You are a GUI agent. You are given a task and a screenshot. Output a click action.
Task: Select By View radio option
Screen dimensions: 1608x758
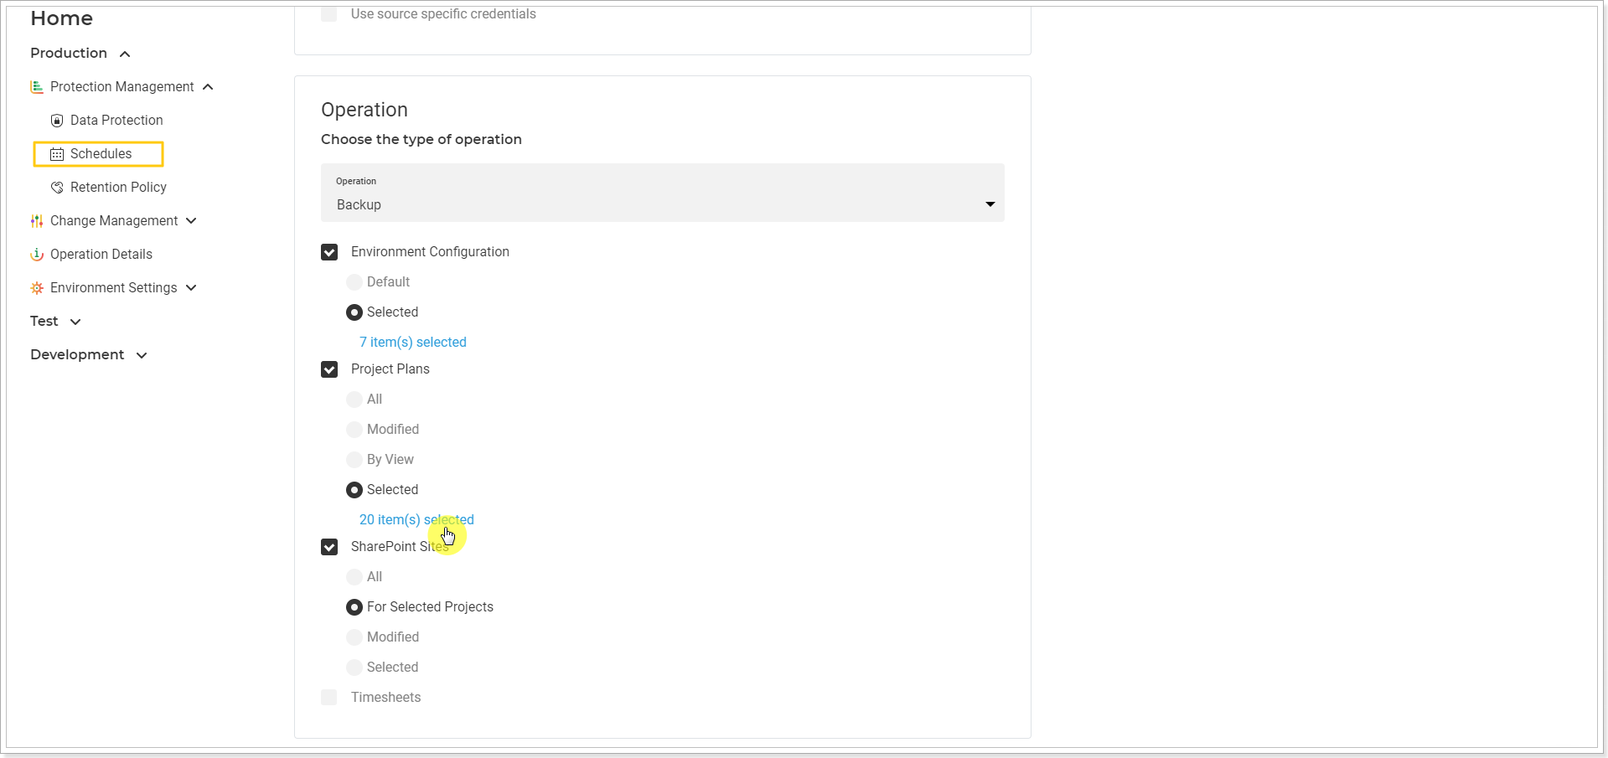pyautogui.click(x=354, y=460)
